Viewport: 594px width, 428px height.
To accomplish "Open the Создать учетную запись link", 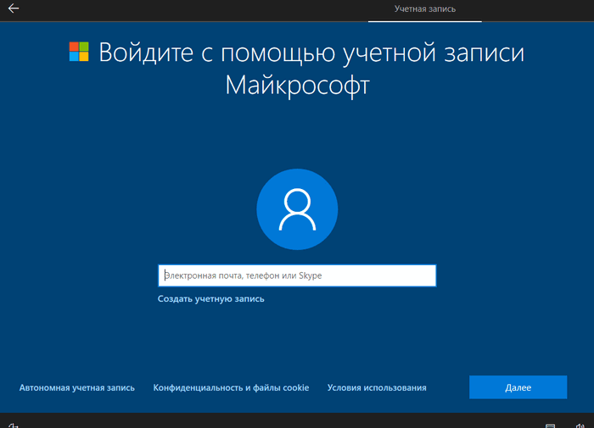I will (x=211, y=299).
